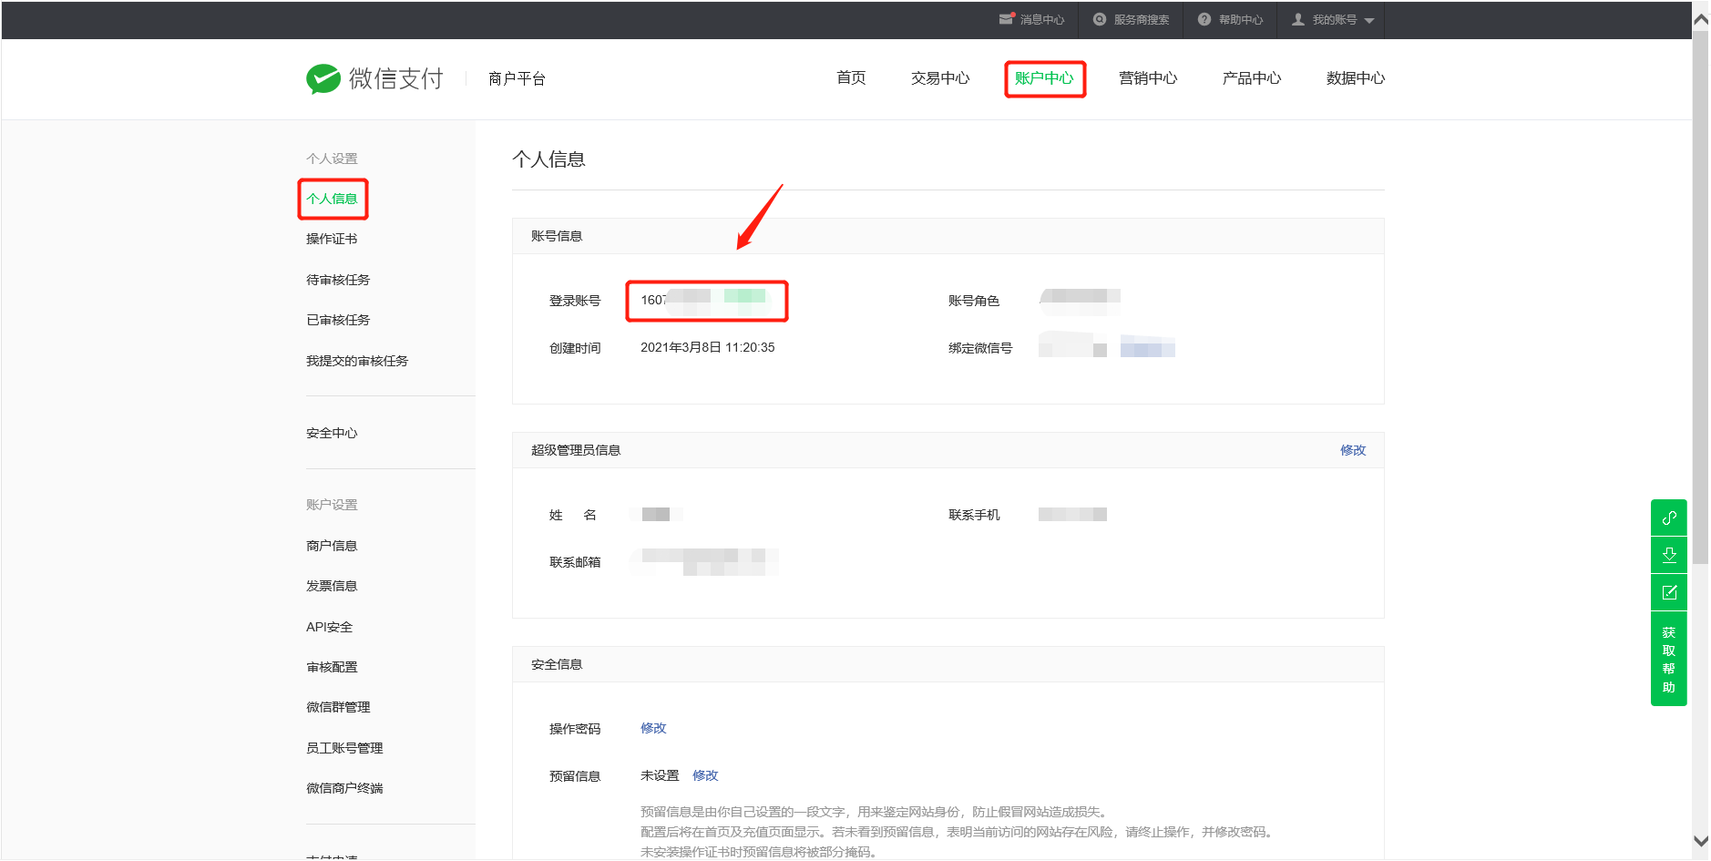Open 微信商户终端 in the sidebar

(x=344, y=788)
